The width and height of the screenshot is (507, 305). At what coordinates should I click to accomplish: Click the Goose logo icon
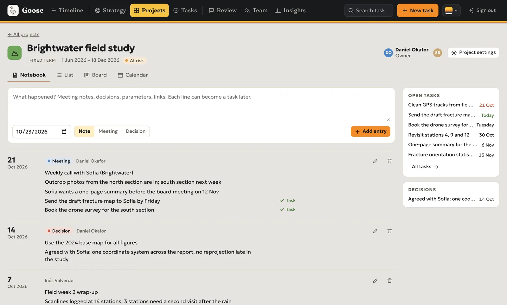click(x=13, y=10)
